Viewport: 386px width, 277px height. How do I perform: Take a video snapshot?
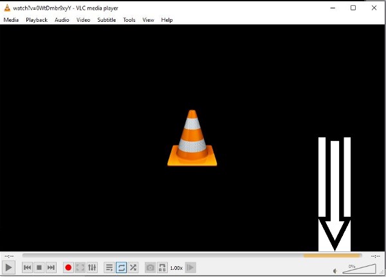150,267
